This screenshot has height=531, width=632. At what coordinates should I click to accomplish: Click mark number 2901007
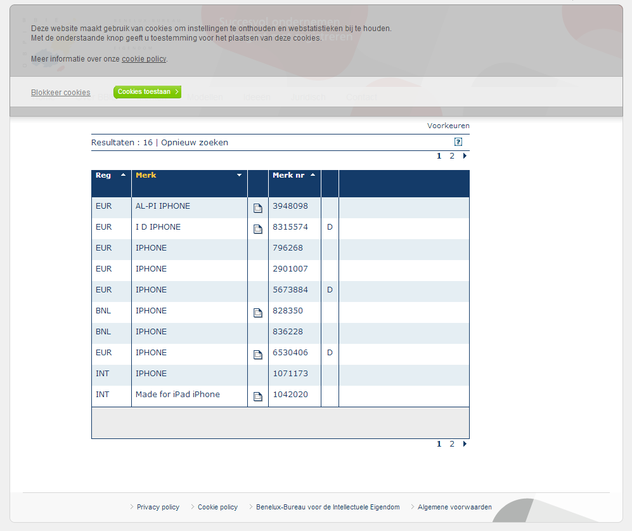click(290, 269)
